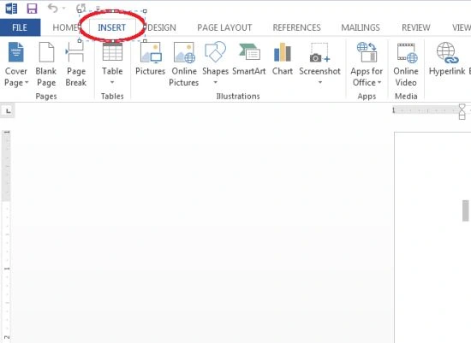Open the REFERENCES tab
471x343 pixels.
click(x=296, y=27)
